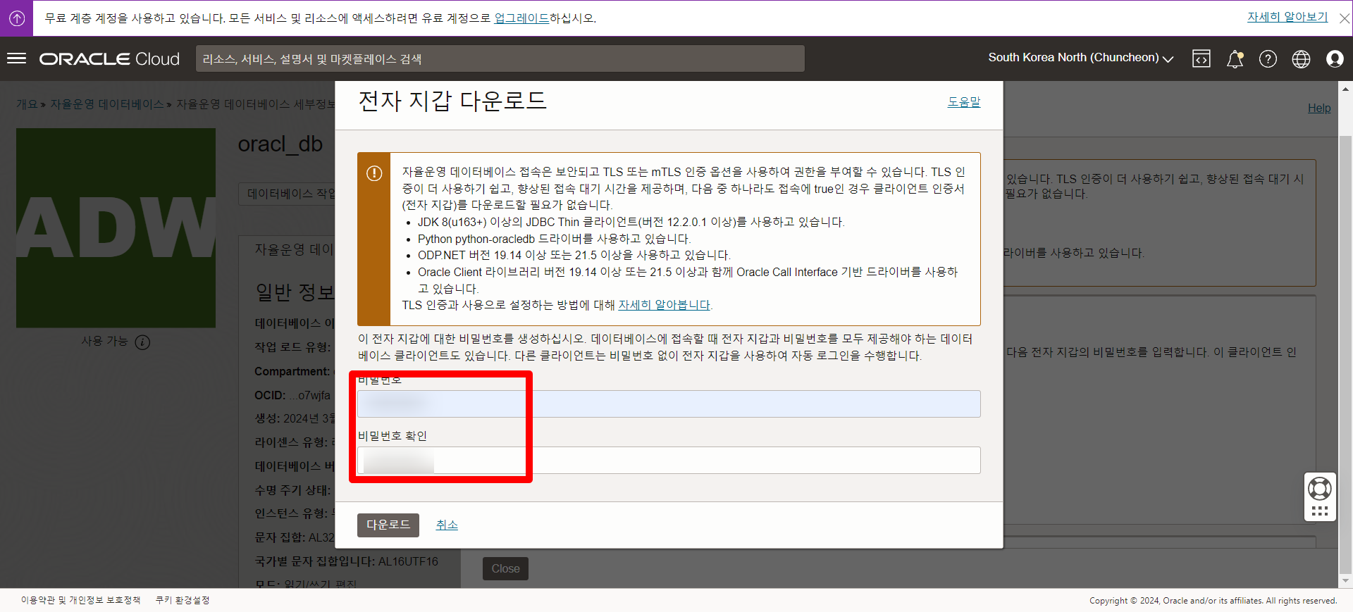Click the resource search field
The height and width of the screenshot is (612, 1353).
pos(500,59)
